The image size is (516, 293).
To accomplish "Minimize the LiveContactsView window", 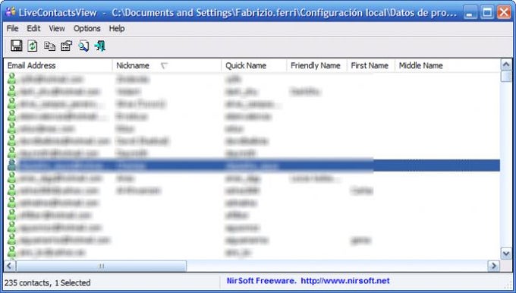I will point(470,13).
